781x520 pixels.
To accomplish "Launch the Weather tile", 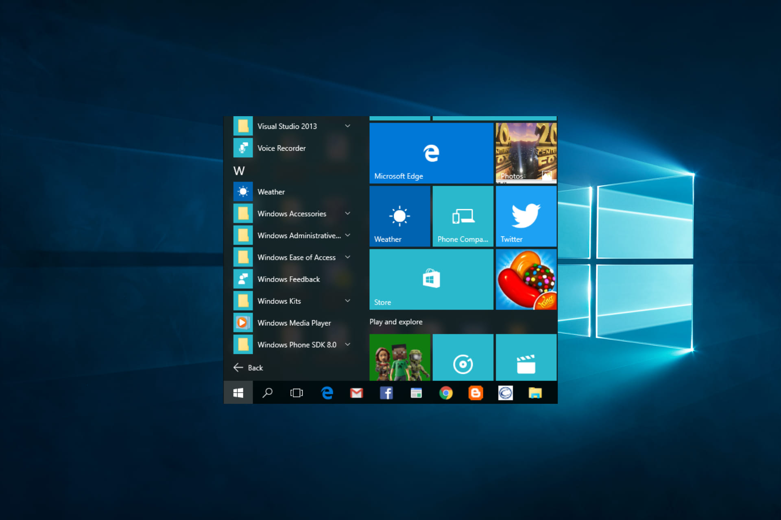I will pos(399,216).
